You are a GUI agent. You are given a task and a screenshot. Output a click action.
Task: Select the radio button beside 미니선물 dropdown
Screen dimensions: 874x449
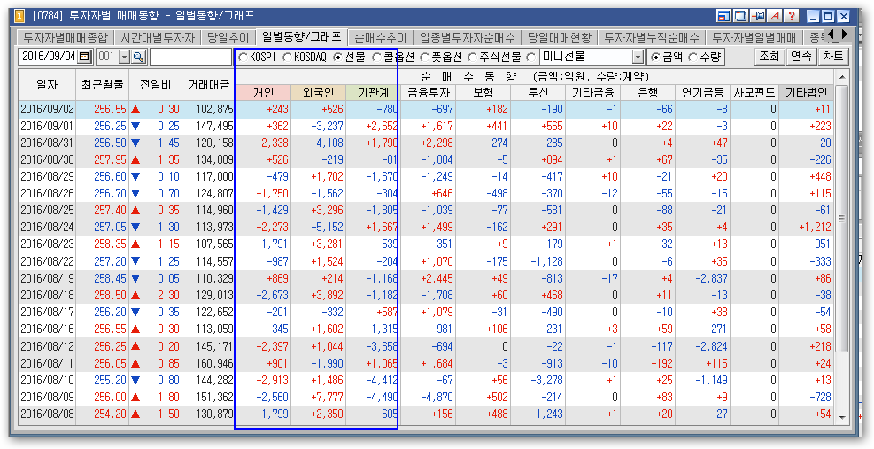point(530,57)
